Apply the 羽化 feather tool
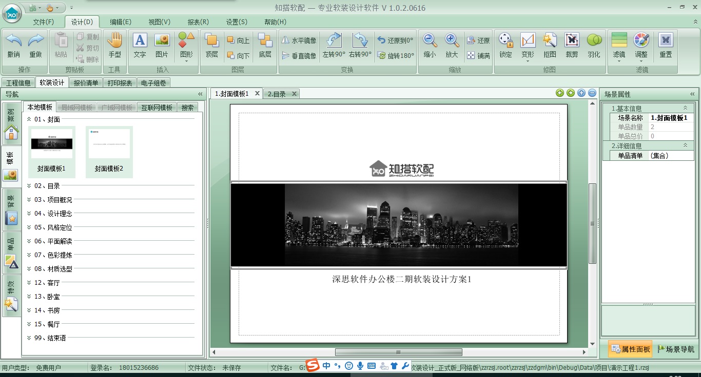This screenshot has height=377, width=701. 594,45
